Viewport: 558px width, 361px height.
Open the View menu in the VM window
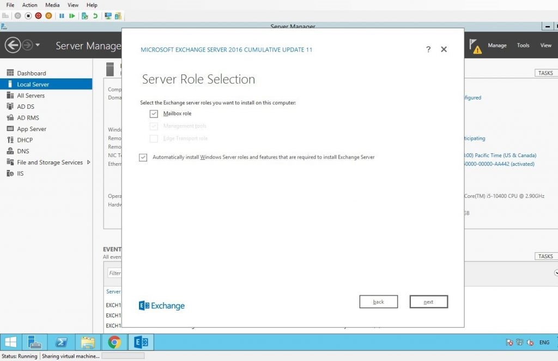coord(73,5)
